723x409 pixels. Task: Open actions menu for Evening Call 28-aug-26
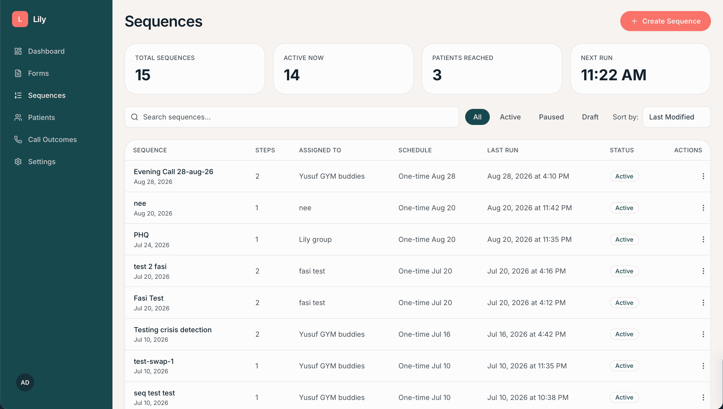coord(703,176)
